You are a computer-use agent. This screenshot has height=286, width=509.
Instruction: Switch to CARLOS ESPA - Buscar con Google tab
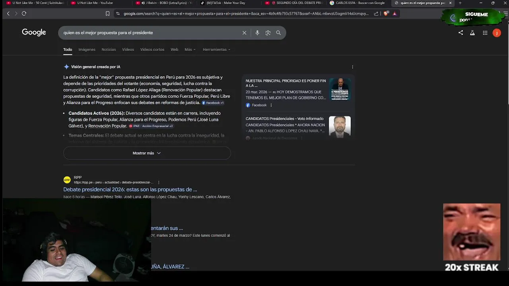tap(358, 3)
